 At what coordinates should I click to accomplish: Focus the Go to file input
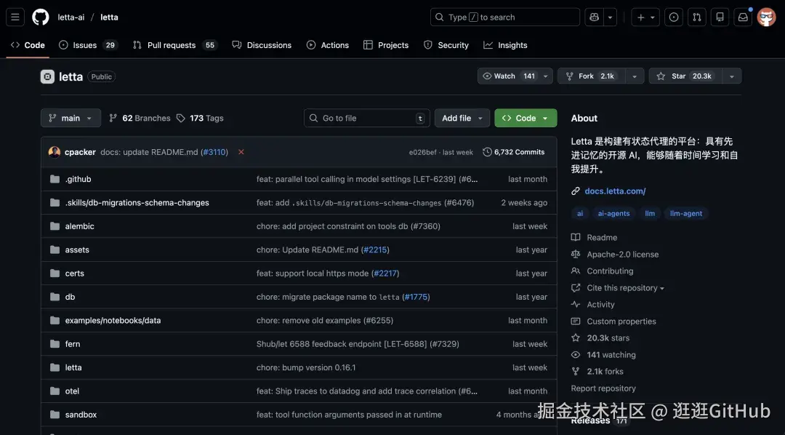[366, 119]
